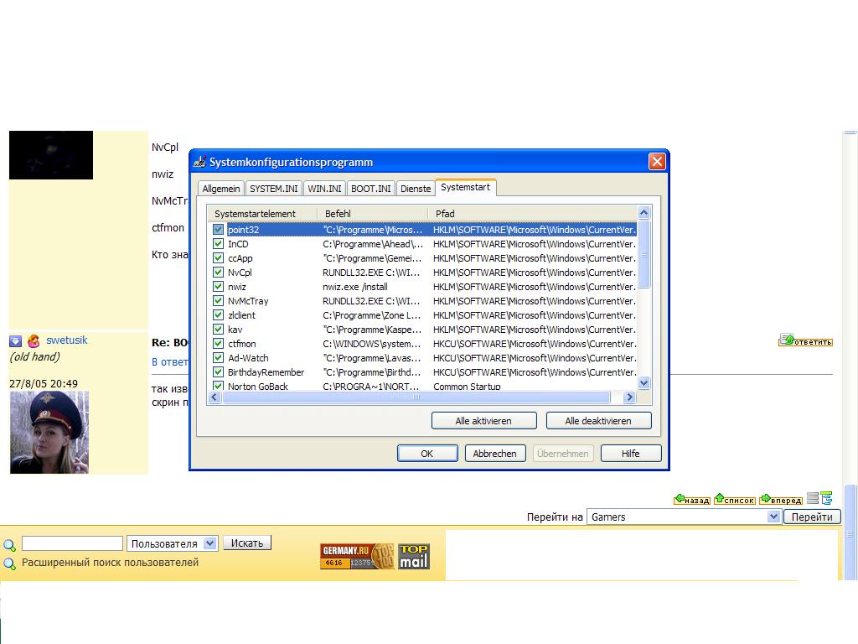This screenshot has height=644, width=858.
Task: Expand the 'Gamers' forum jump dropdown
Action: click(x=773, y=517)
